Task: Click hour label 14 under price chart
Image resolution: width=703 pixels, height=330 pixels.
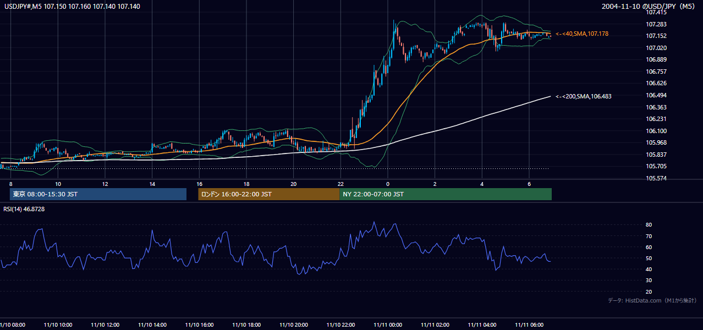Action: click(x=152, y=184)
